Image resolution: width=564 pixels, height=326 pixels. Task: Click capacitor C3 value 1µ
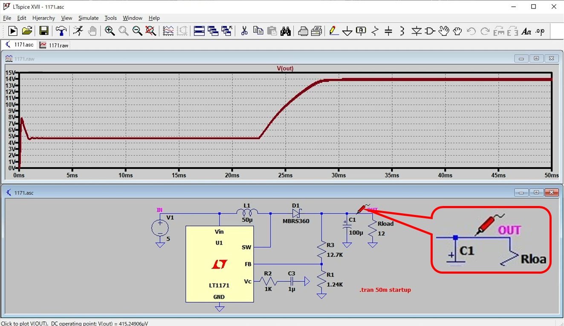292,289
